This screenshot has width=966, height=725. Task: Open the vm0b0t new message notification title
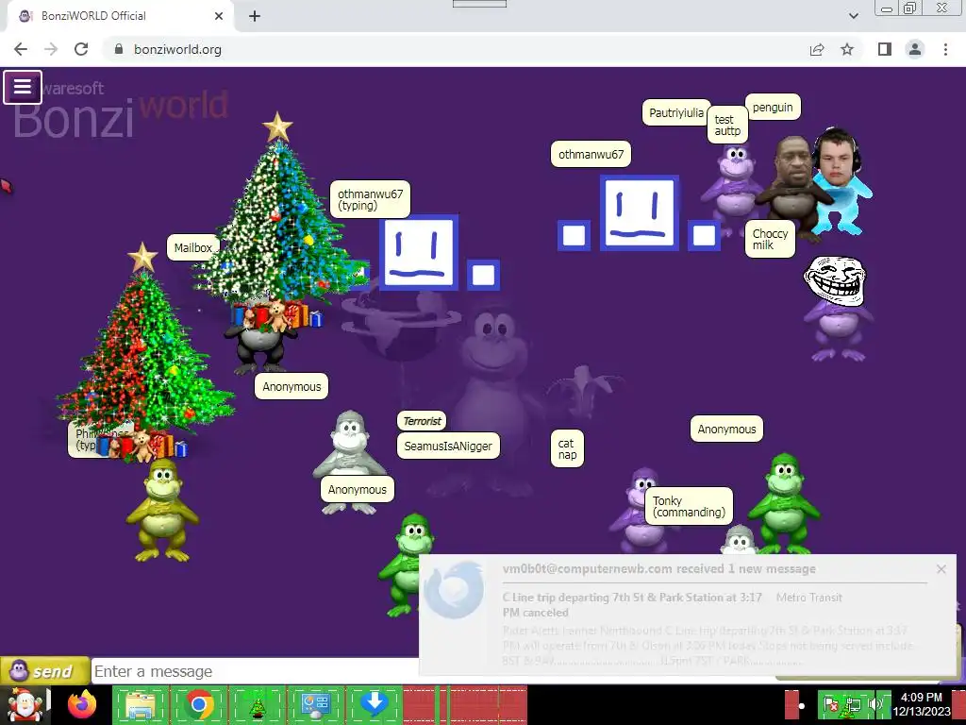[x=658, y=569]
